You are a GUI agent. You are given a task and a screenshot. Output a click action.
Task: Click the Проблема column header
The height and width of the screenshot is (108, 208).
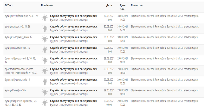pos(47,5)
